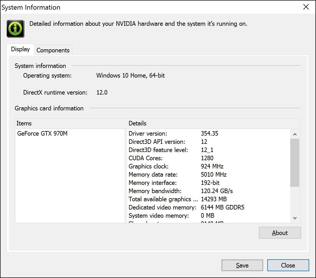Click the Close button
316x278 pixels.
point(288,265)
